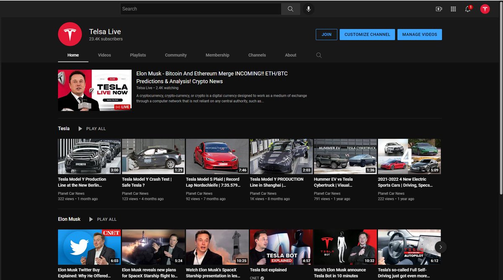Open the YouTube apps grid icon
This screenshot has width=503, height=280.
point(453,9)
